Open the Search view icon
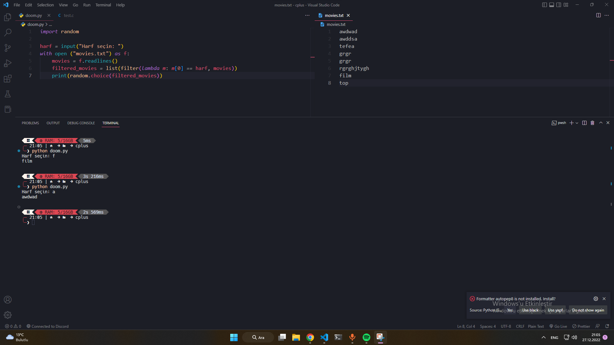Image resolution: width=614 pixels, height=345 pixels. [8, 33]
